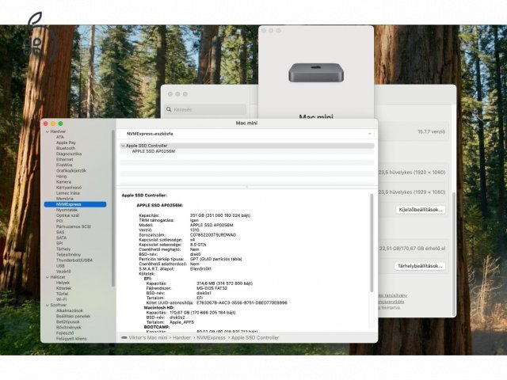This screenshot has width=507, height=380.
Task: Select ATA in the hardware list
Action: pos(60,137)
